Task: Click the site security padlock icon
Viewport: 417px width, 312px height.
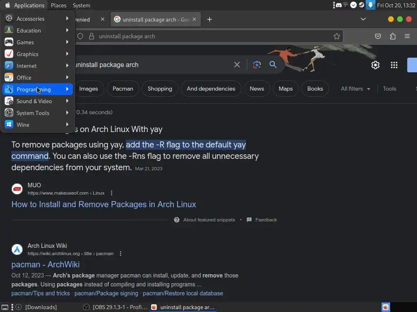Action: [x=92, y=36]
